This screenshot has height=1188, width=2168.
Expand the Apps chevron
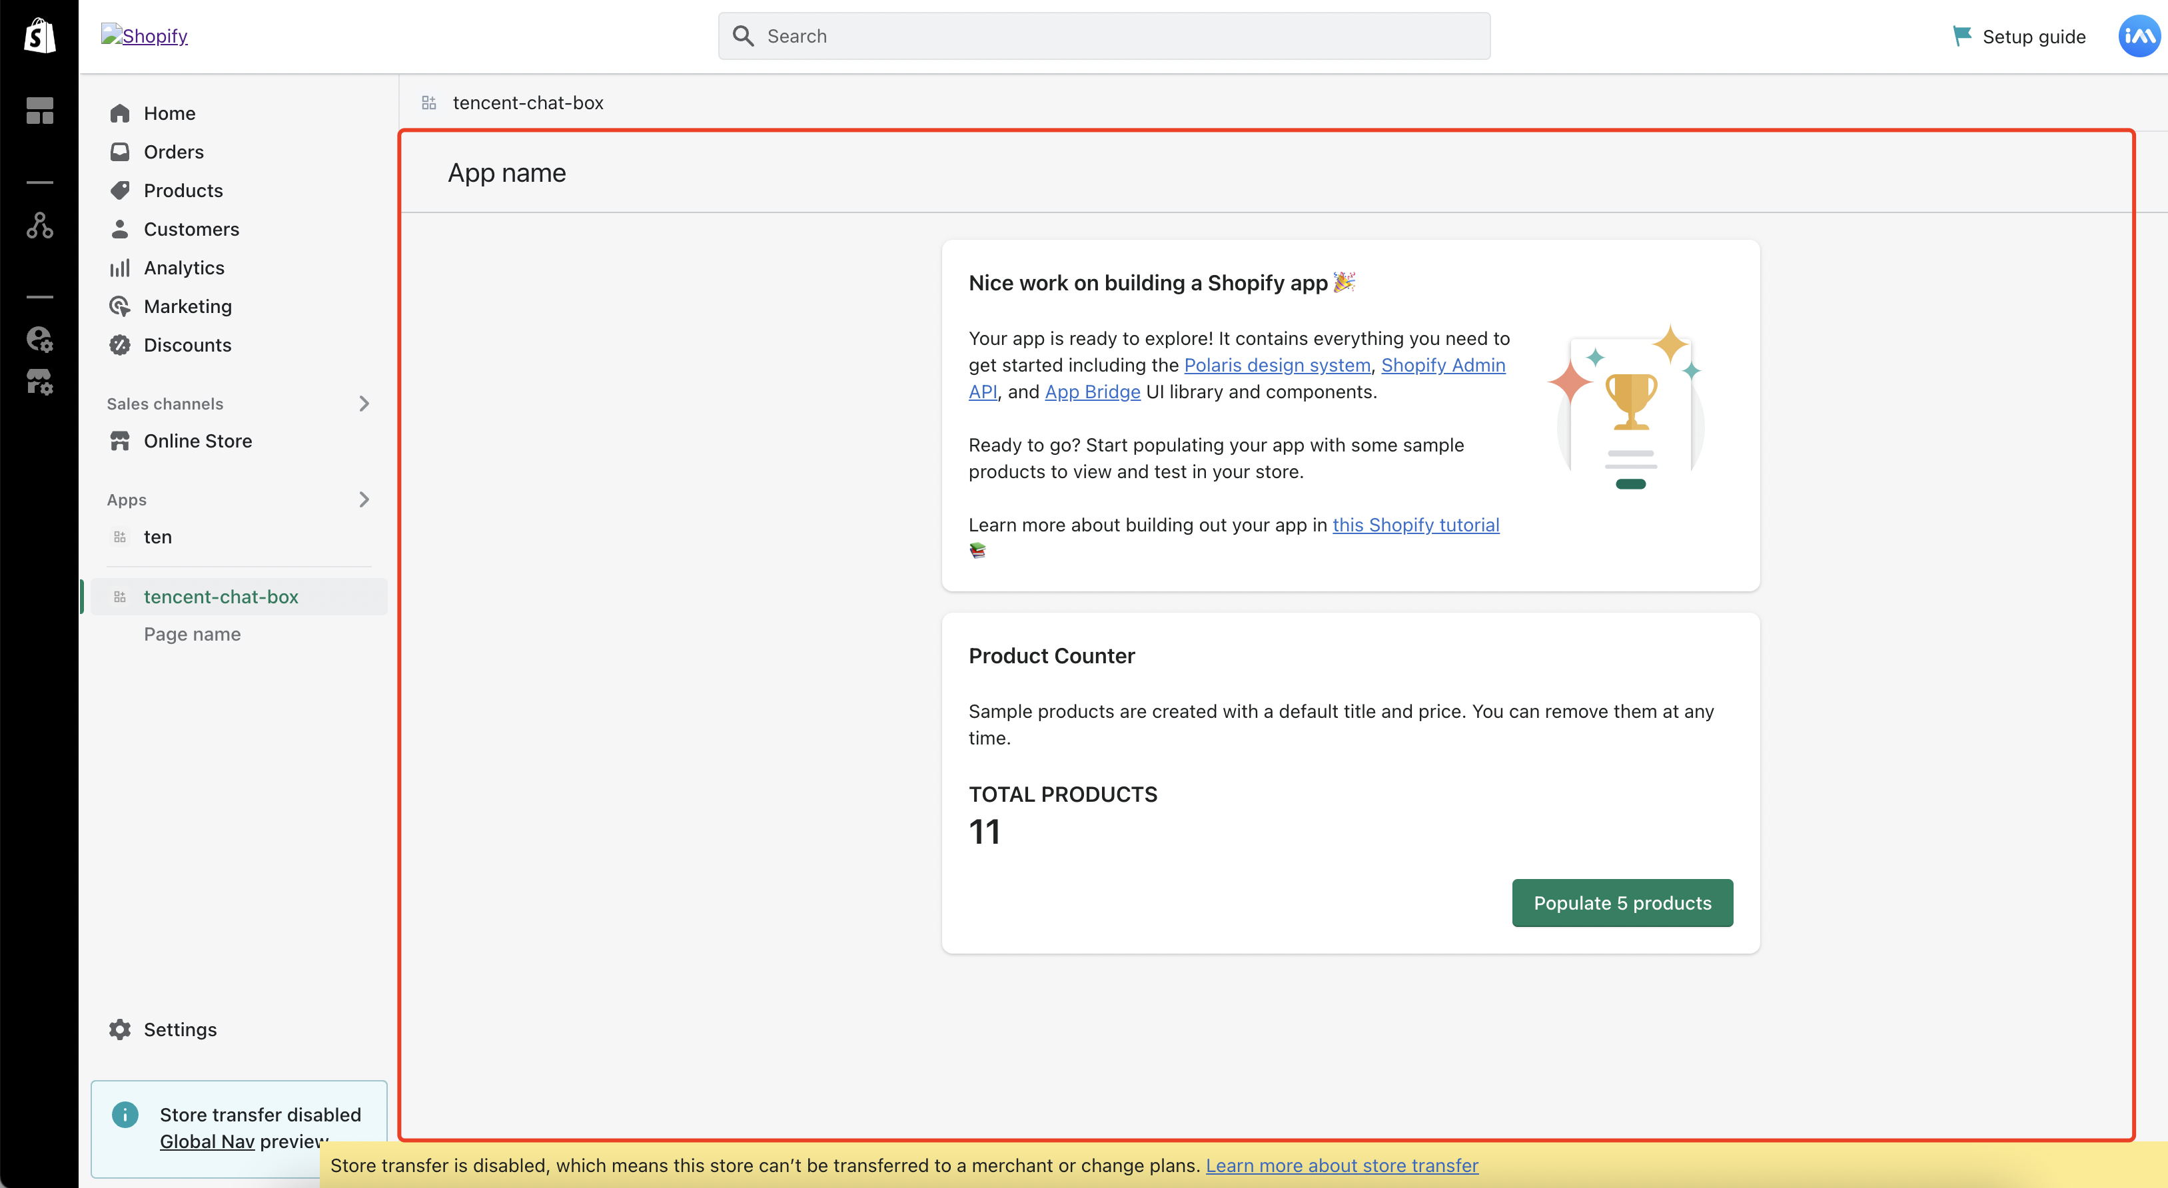tap(364, 499)
